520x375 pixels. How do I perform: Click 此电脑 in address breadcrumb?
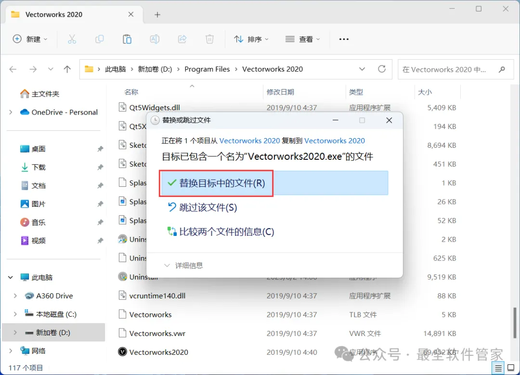[116, 69]
